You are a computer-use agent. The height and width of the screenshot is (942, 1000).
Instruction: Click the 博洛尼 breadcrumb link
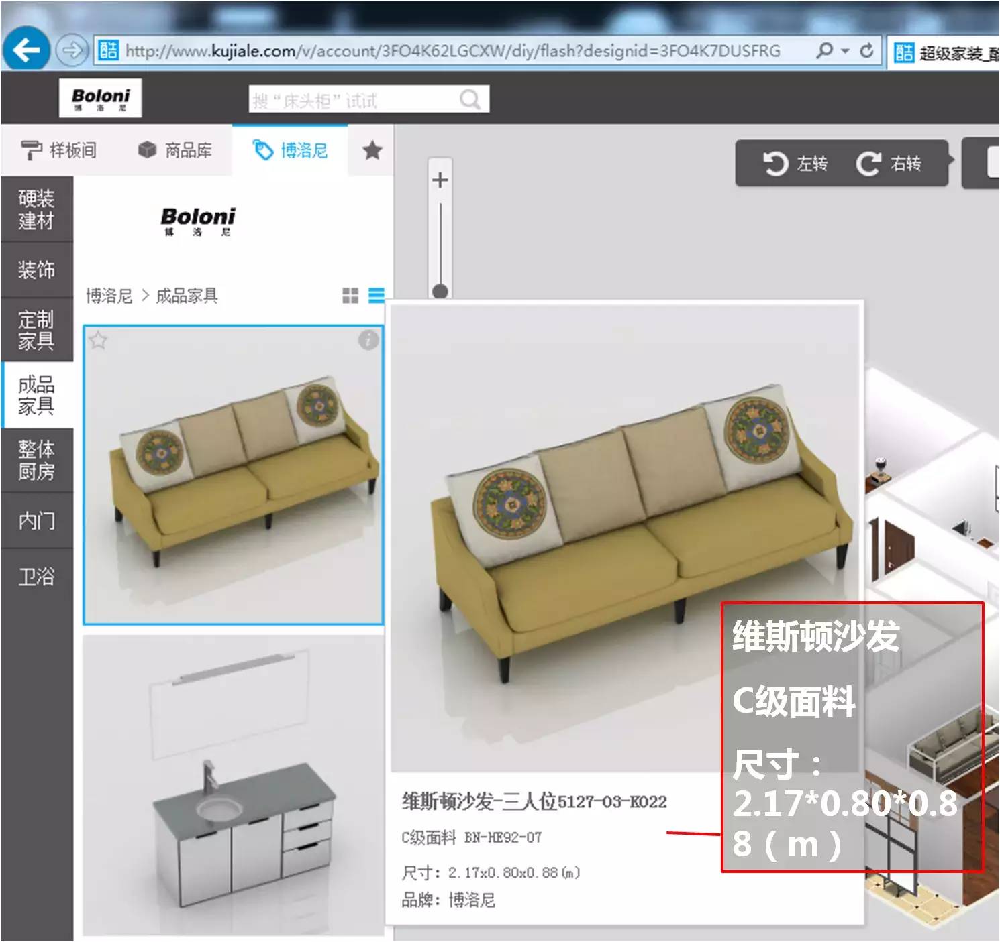click(109, 296)
